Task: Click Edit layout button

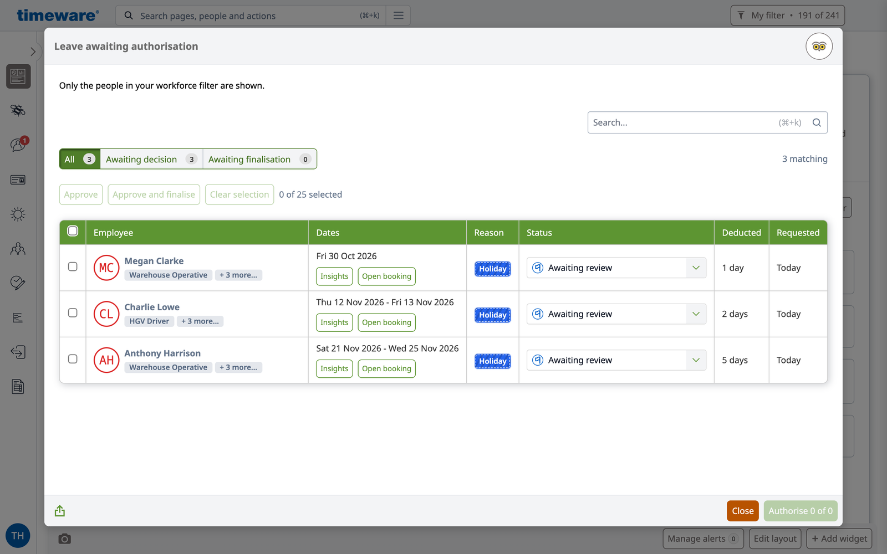Action: pyautogui.click(x=775, y=538)
